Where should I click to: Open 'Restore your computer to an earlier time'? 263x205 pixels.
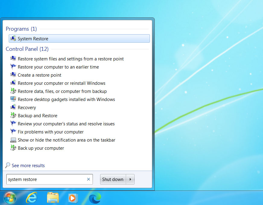(x=58, y=67)
